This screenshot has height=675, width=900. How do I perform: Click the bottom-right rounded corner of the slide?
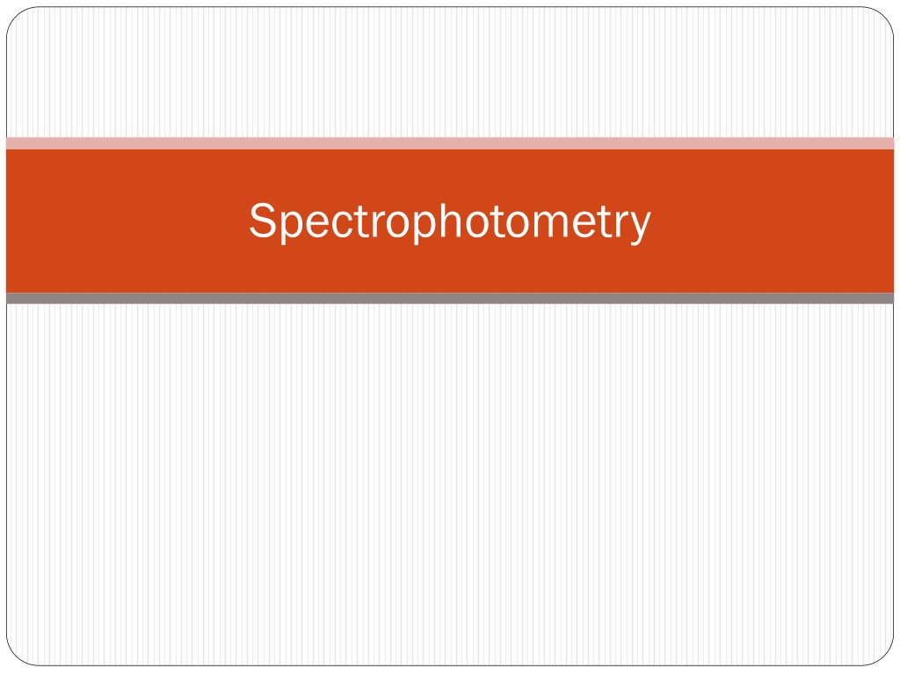pos(881,654)
